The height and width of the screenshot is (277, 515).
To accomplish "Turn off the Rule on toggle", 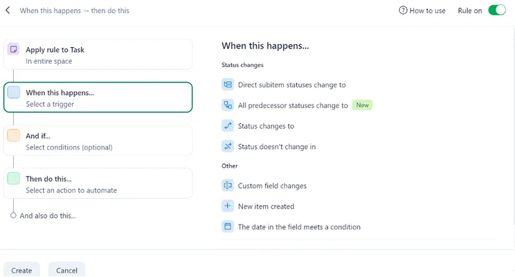I will (496, 10).
